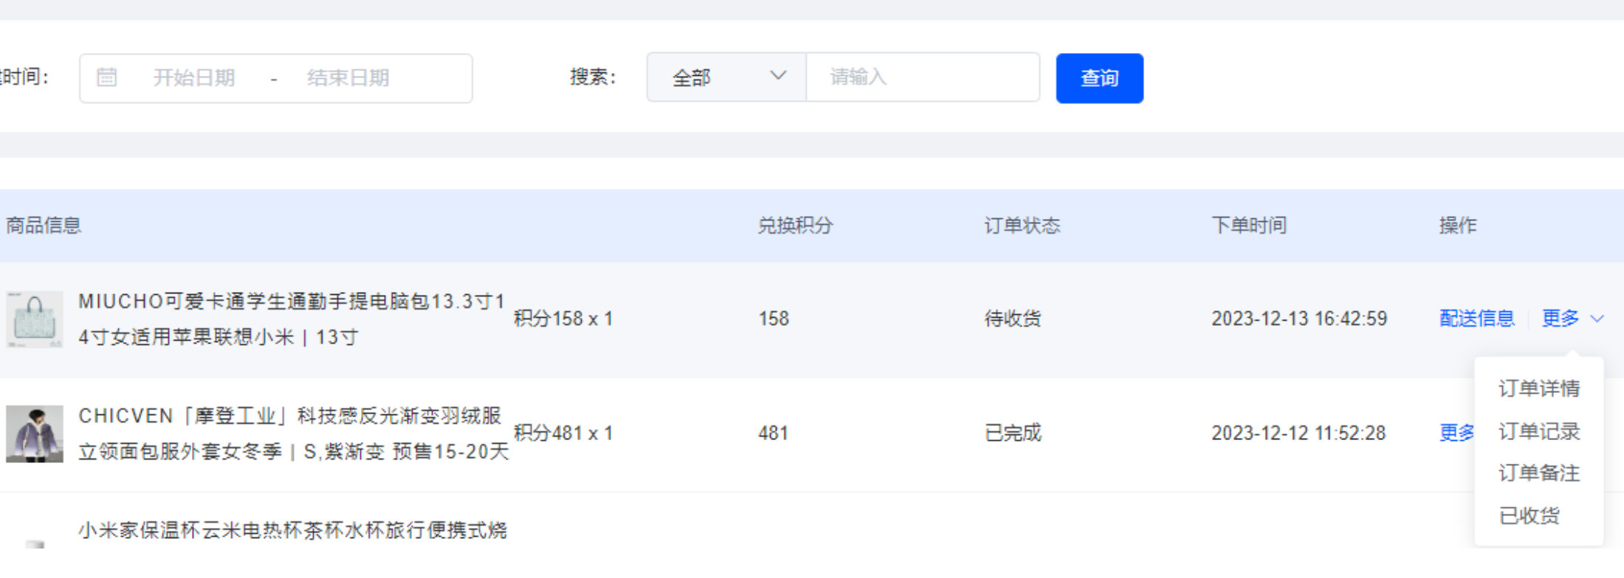Image resolution: width=1624 pixels, height=578 pixels.
Task: Click the MIUCHO product title text
Action: point(292,319)
